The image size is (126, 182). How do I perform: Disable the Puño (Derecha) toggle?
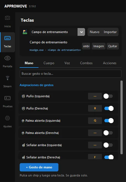109,108
